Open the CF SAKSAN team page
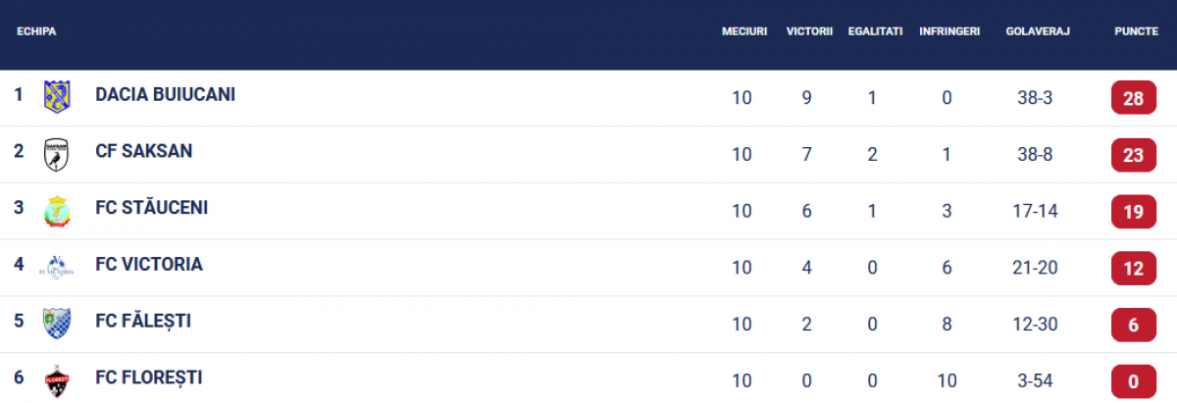Screen dimensions: 1177x403 tap(143, 151)
